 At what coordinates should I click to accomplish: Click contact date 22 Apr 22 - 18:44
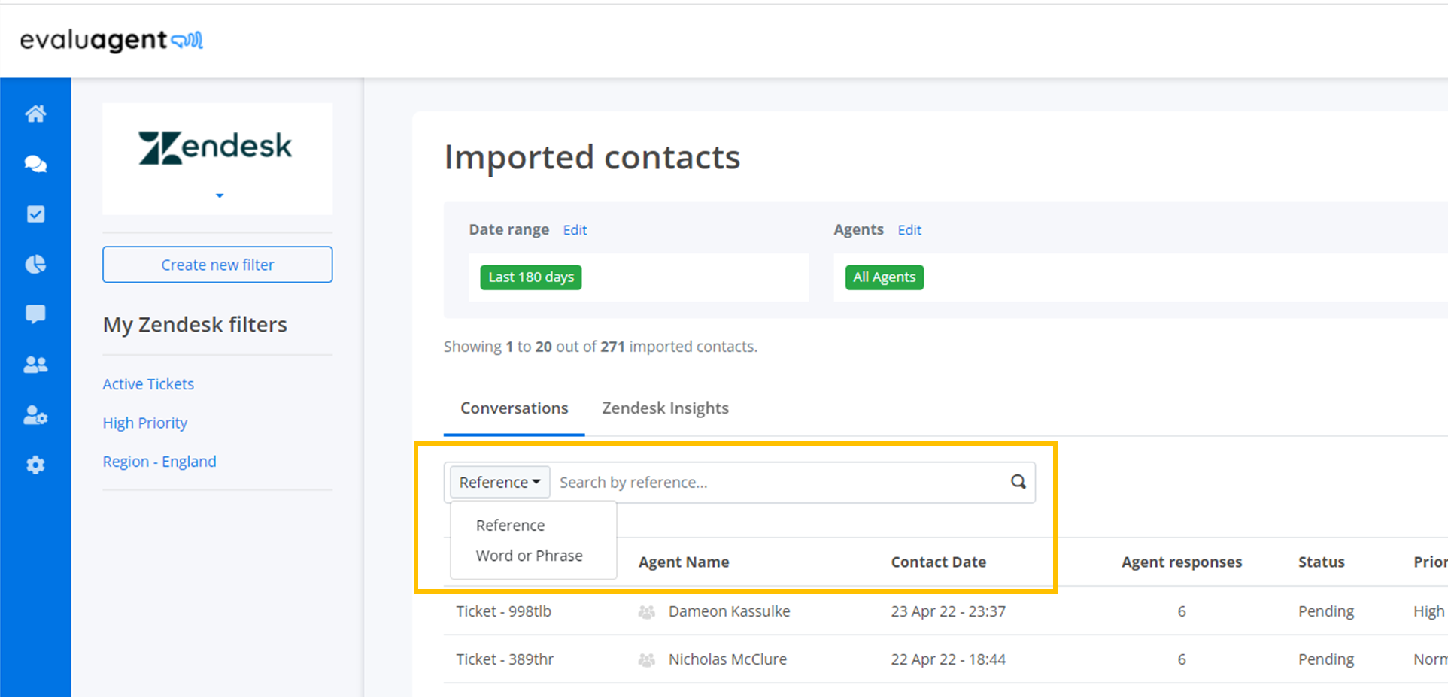[949, 659]
